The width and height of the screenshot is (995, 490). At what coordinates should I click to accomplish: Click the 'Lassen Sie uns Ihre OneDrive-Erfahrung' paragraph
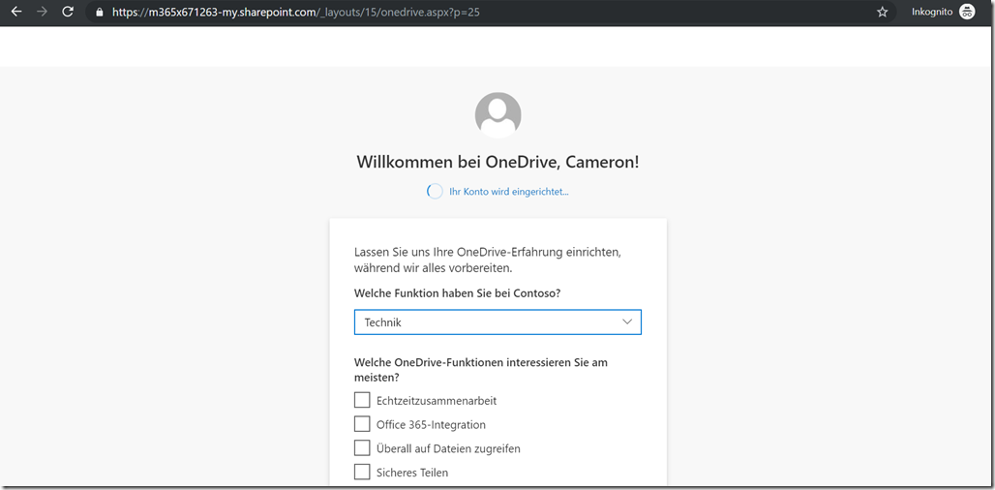[488, 260]
